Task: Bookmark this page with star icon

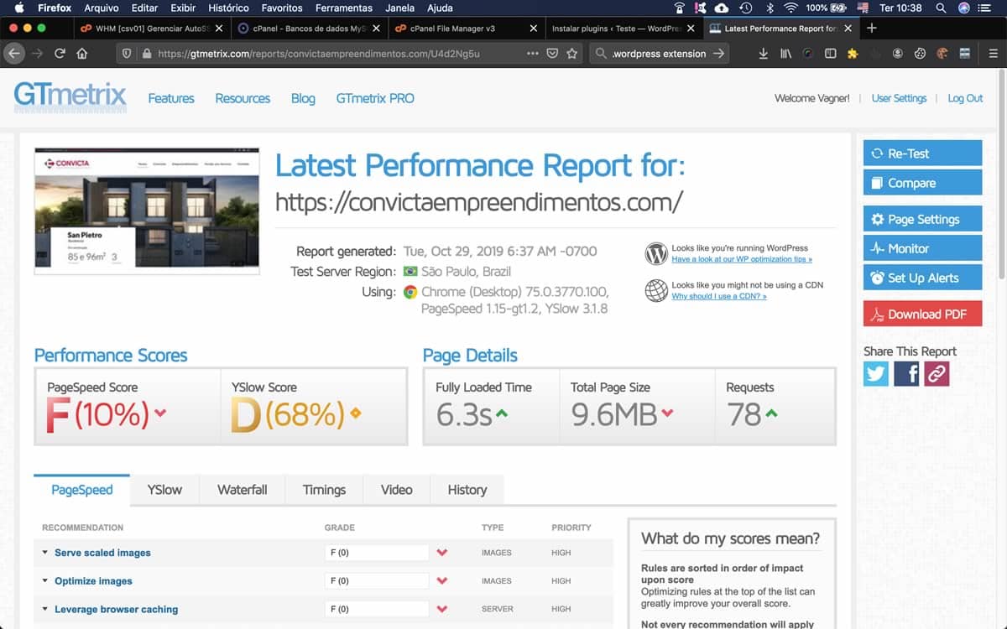Action: tap(572, 54)
